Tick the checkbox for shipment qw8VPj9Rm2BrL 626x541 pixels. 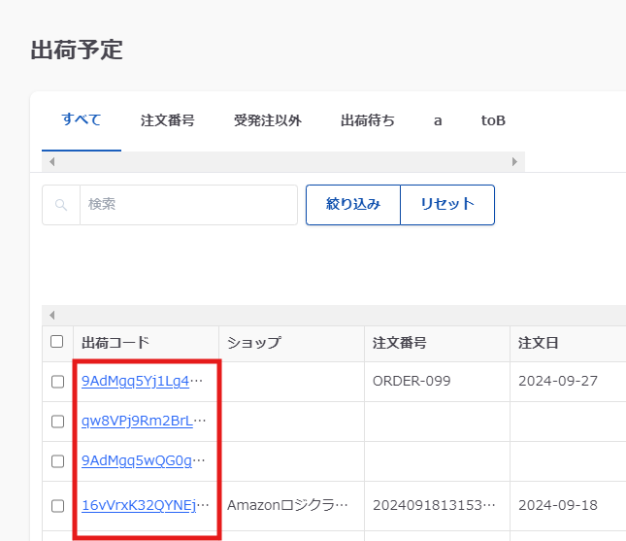(57, 422)
